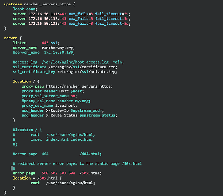Click the commented error_page 404 line
This screenshot has width=223, height=196.
click(57, 154)
